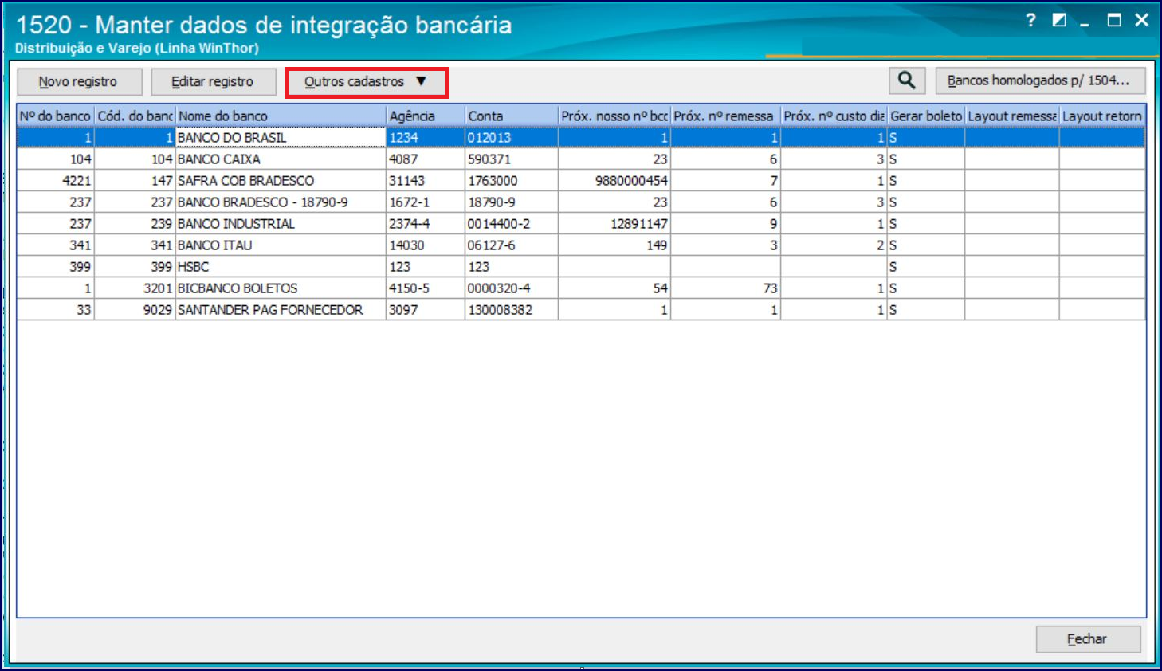Click the Layout remessa column header
This screenshot has width=1162, height=671.
tap(1012, 116)
